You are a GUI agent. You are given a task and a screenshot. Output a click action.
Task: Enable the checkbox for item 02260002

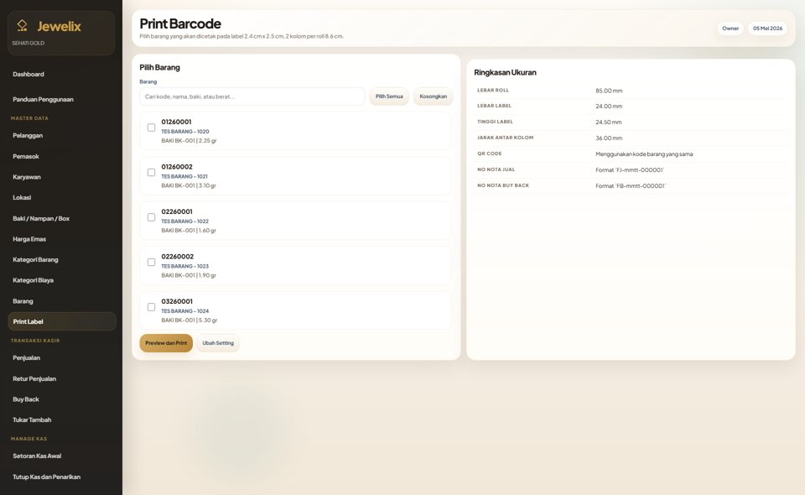click(152, 263)
